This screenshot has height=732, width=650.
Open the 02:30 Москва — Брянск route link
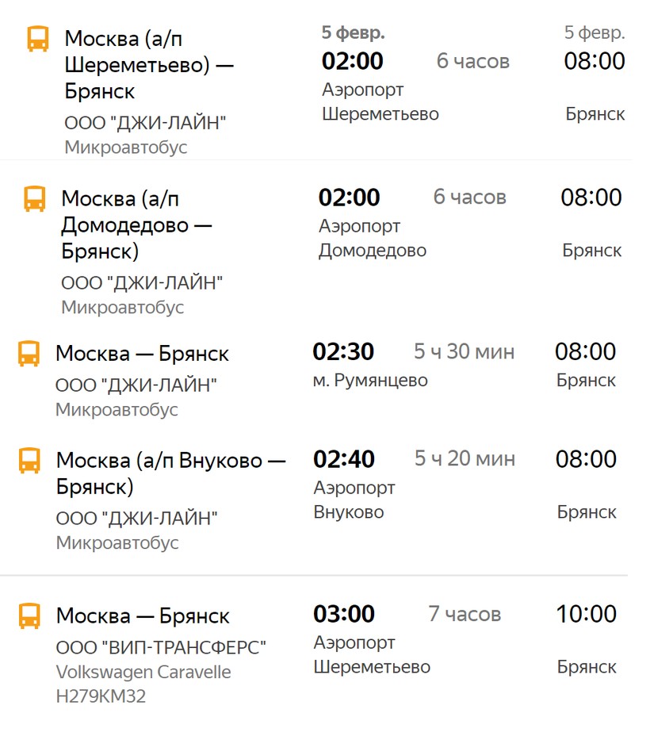[x=143, y=354]
